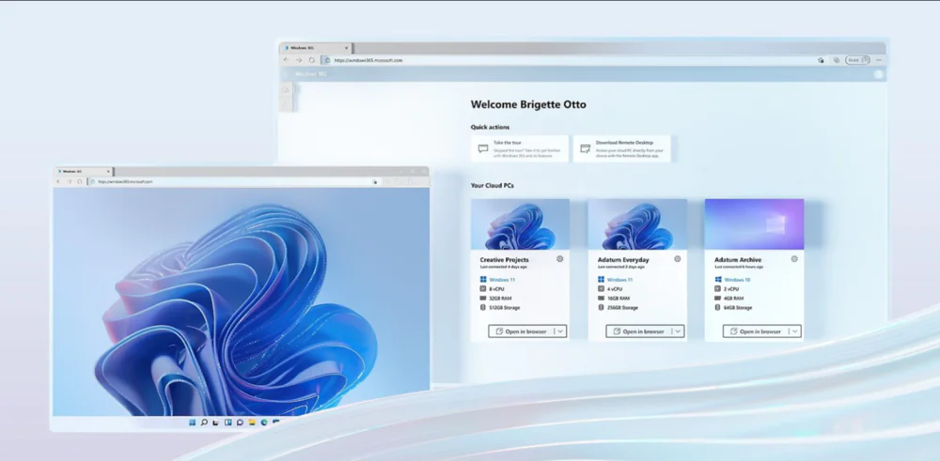Click the 4 vCPU processor icon
Screen dimensions: 940x461
601,288
